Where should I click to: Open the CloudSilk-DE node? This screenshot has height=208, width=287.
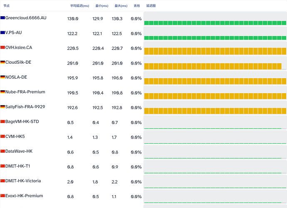click(18, 62)
